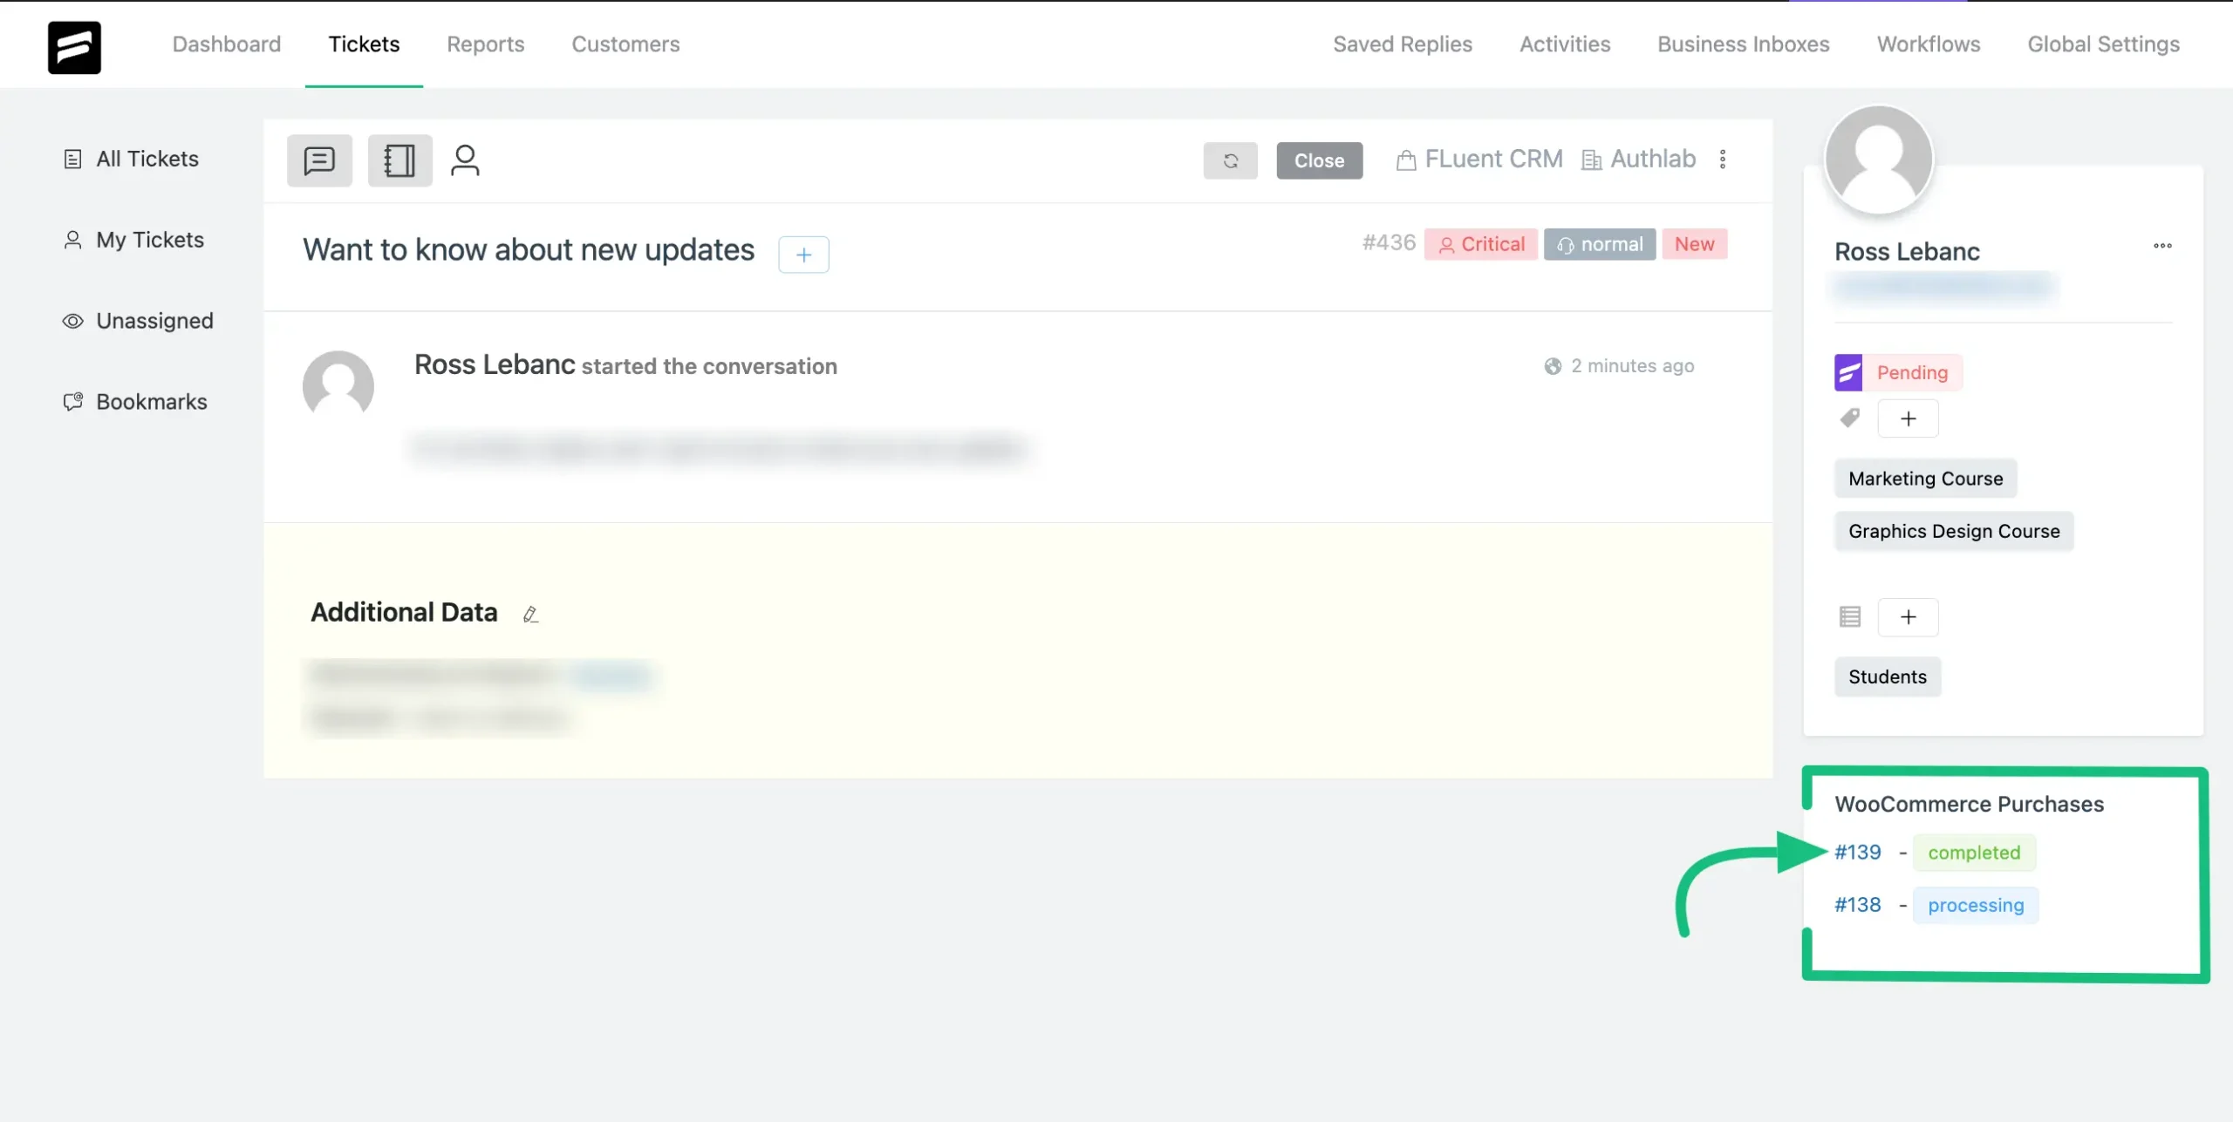The image size is (2233, 1122).
Task: Go to Workflows
Action: (x=1929, y=44)
